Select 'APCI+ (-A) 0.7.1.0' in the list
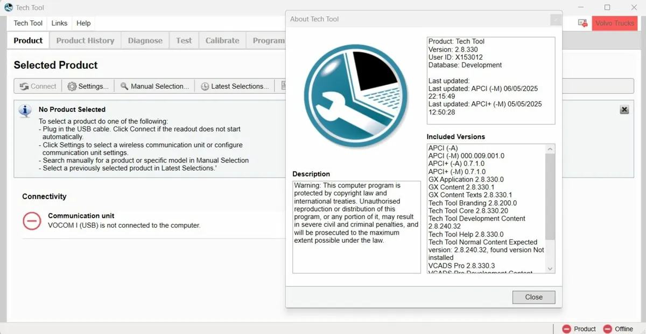646x334 pixels. click(x=457, y=164)
